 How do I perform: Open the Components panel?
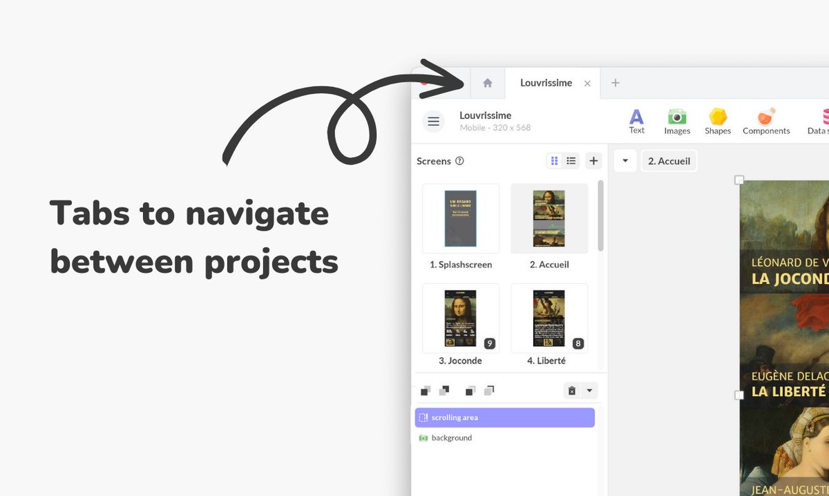pos(765,121)
